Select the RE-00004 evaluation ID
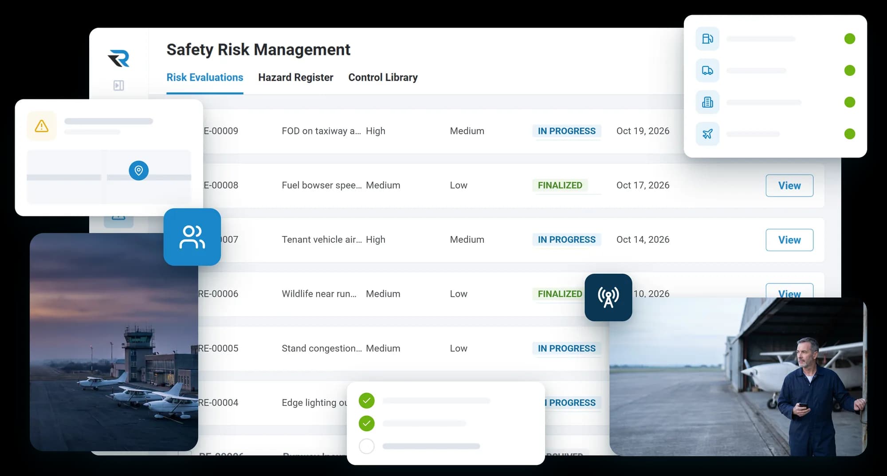The width and height of the screenshot is (887, 476). [218, 402]
